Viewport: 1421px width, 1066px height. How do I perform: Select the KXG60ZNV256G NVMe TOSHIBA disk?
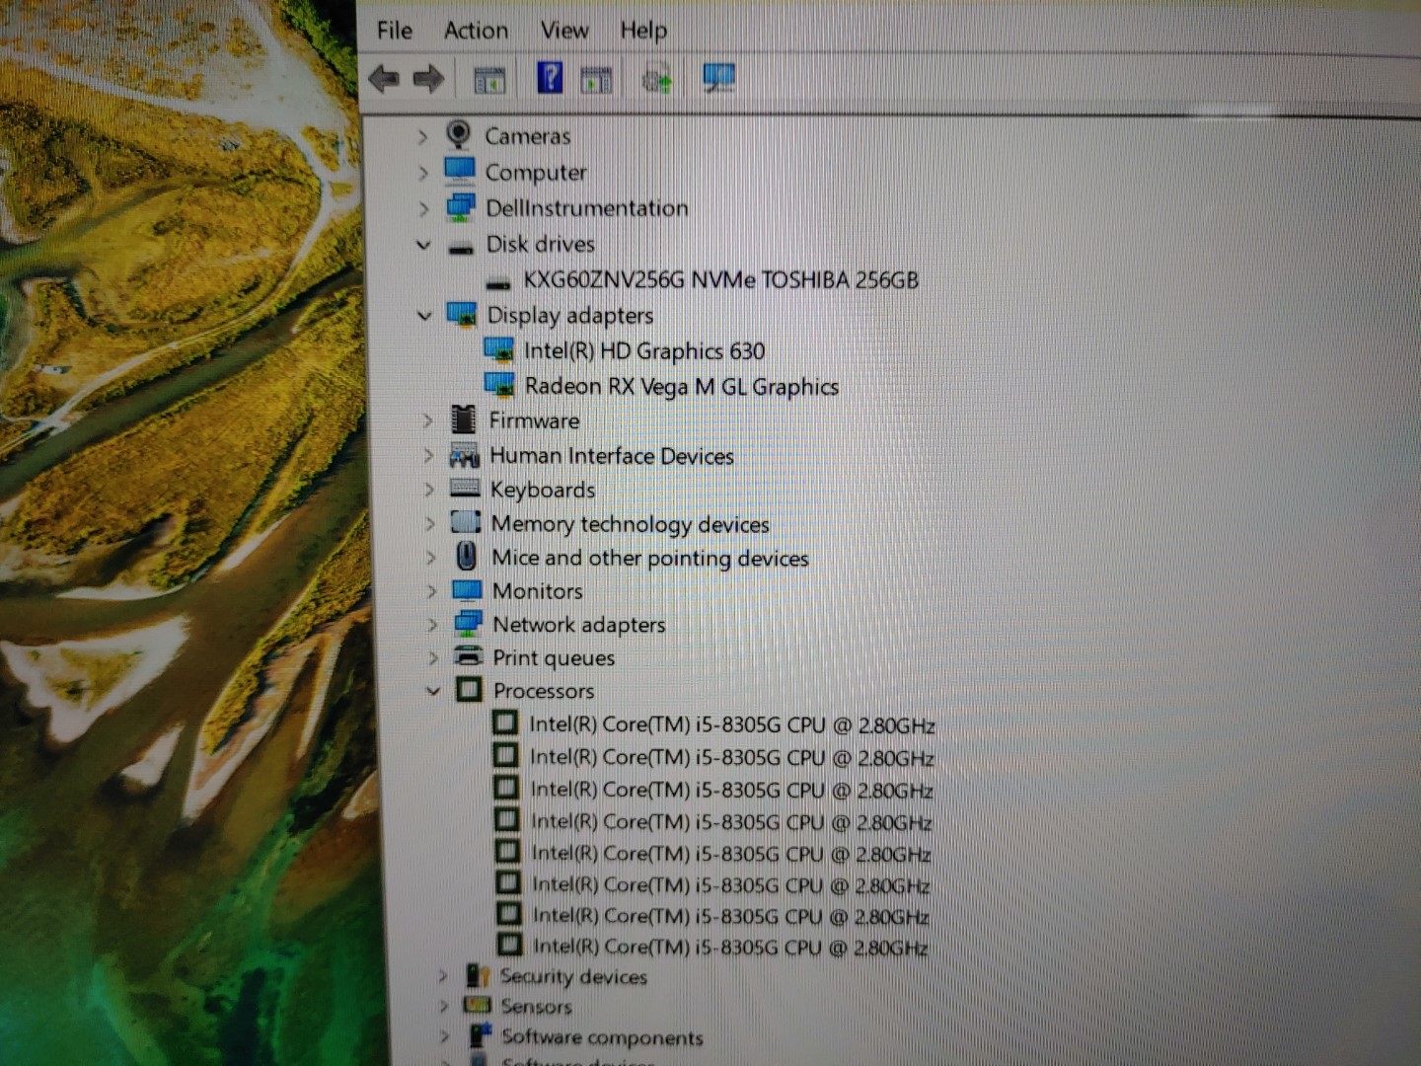tap(720, 280)
